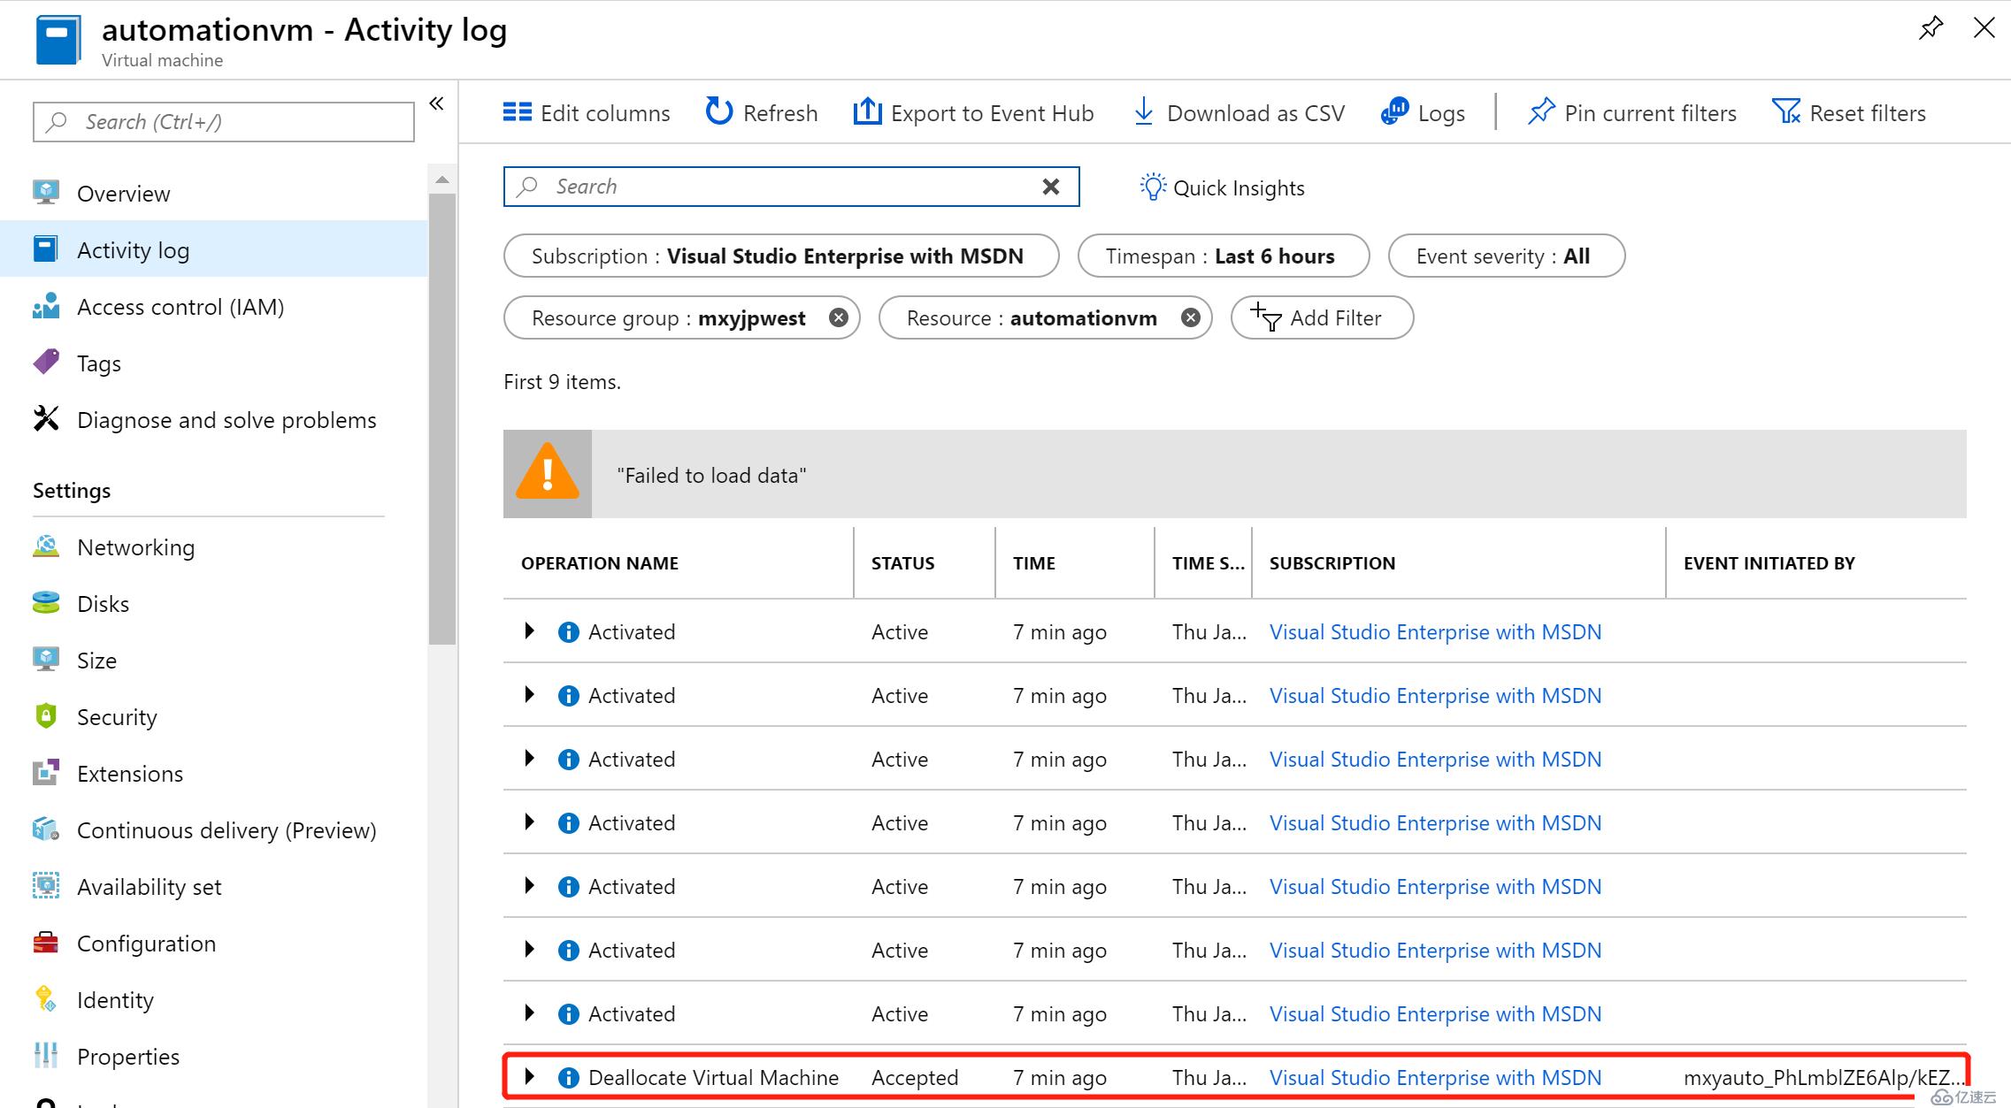Open subscription link in Deallocate row

1435,1078
